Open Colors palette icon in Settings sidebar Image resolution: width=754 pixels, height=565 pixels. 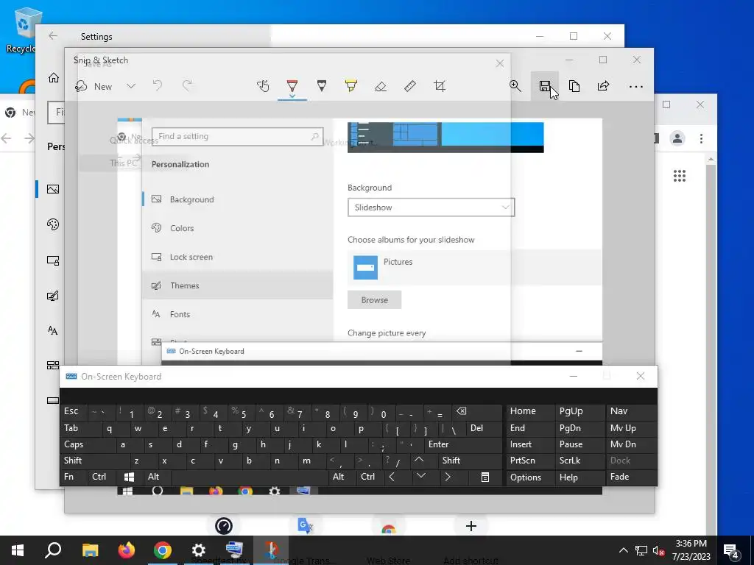tap(53, 224)
